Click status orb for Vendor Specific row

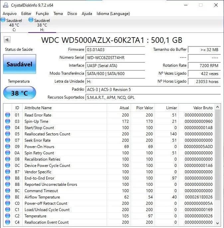tap(8, 172)
